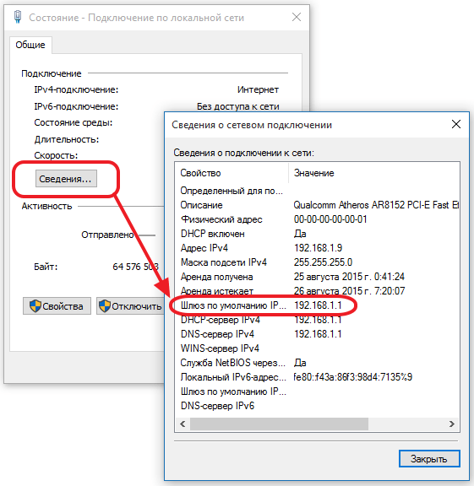This screenshot has width=474, height=486.
Task: Select the Физический адрес row
Action: point(317,219)
